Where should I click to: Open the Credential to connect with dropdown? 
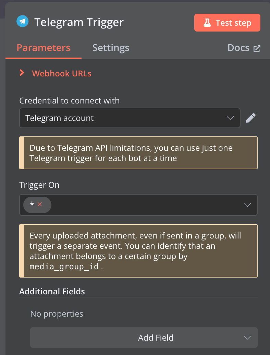click(x=130, y=118)
